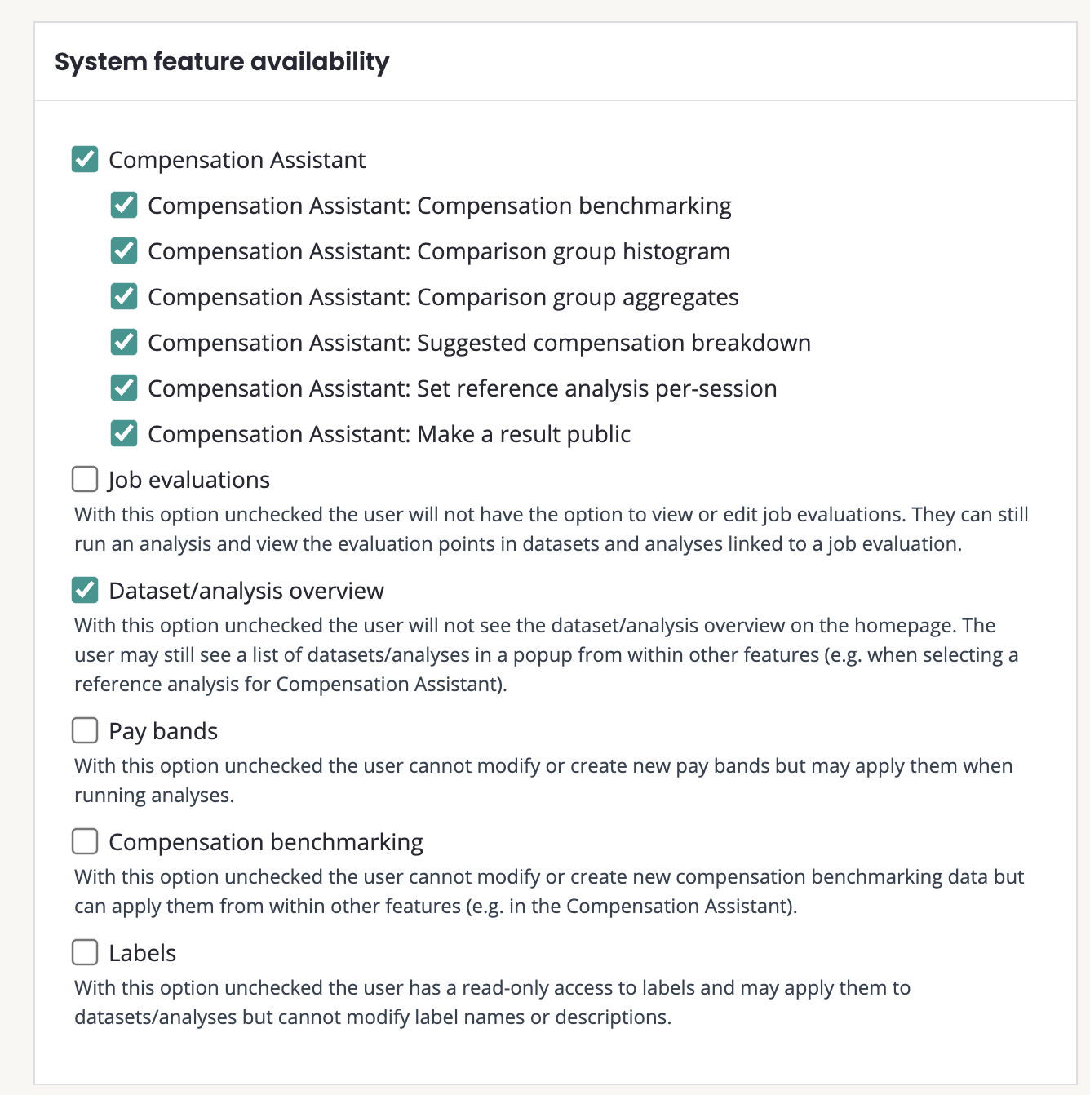Enable the Labels checkbox
The height and width of the screenshot is (1095, 1090).
coord(85,953)
